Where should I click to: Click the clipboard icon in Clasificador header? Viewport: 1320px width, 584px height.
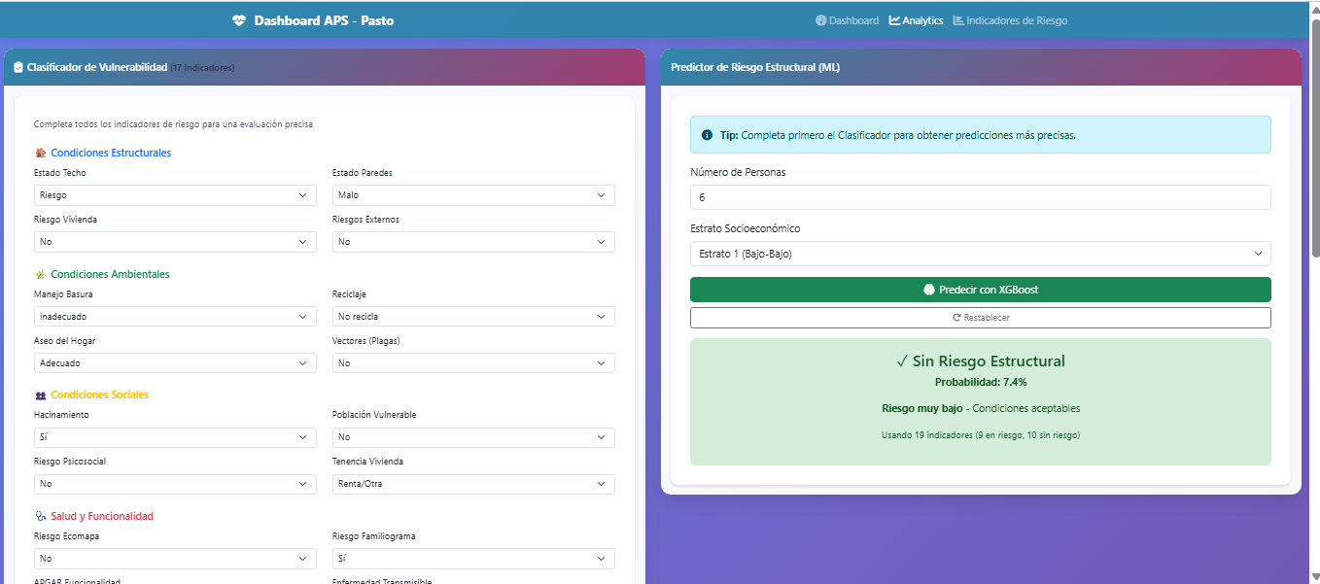coord(18,68)
